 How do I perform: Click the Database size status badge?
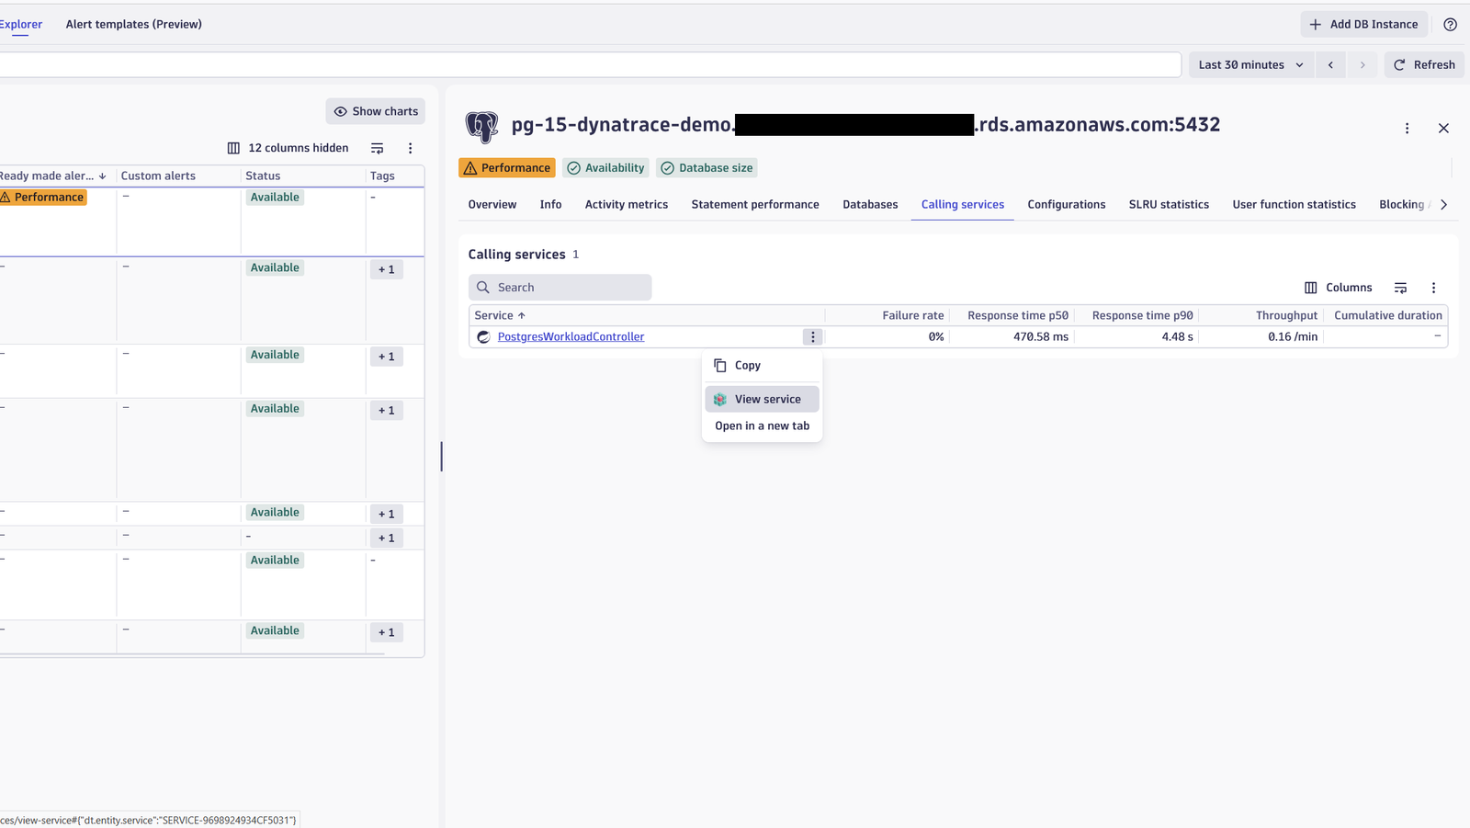click(x=707, y=168)
